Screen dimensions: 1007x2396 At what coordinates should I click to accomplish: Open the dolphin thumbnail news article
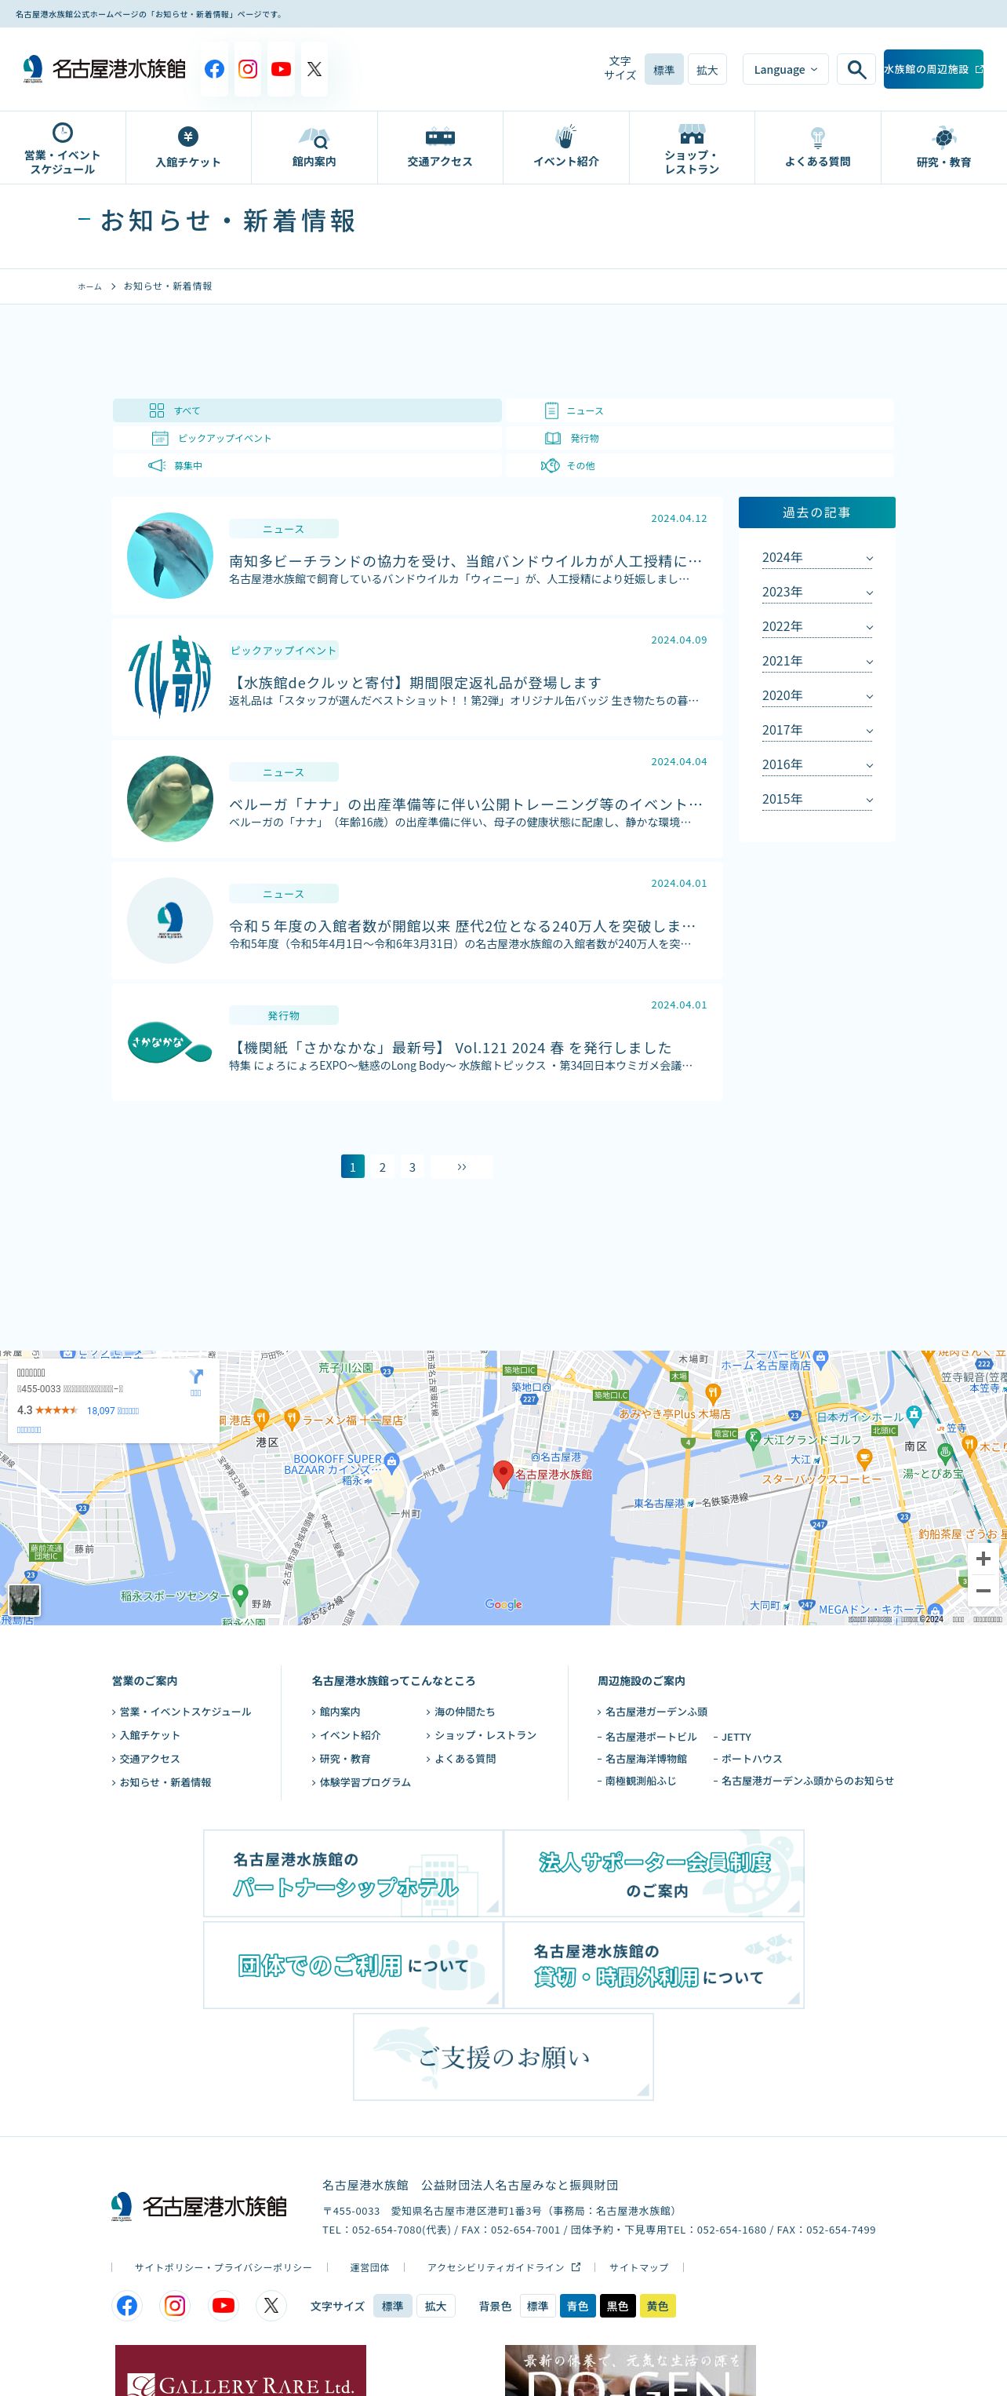[170, 556]
